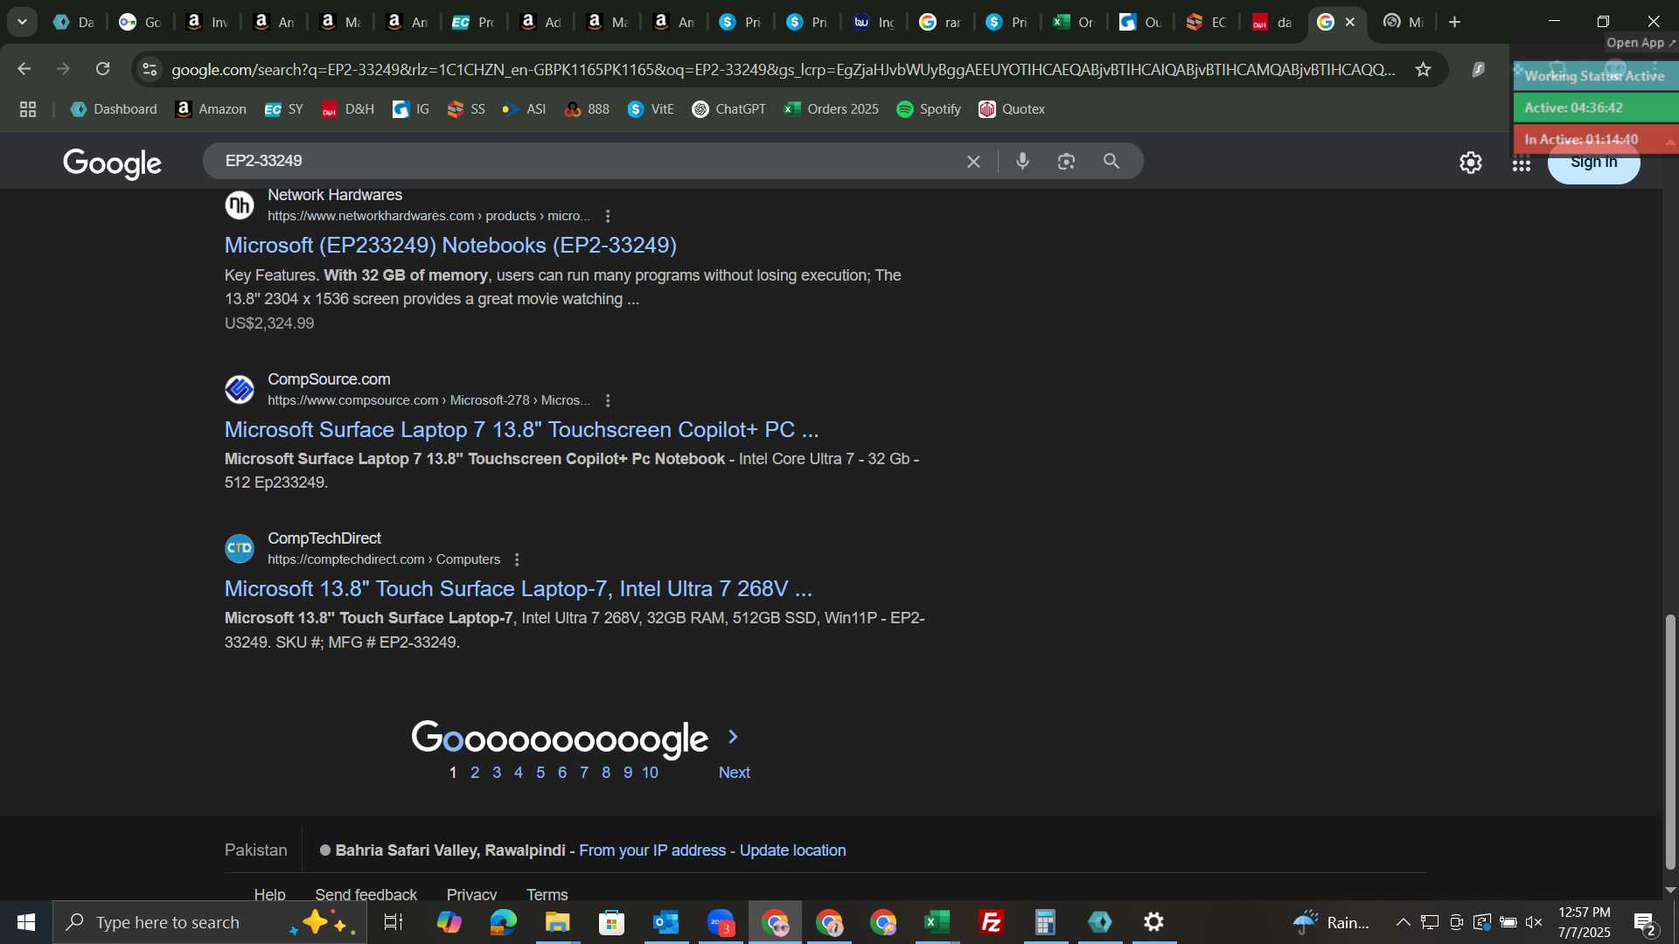
Task: Clear the search box with X icon
Action: pos(973,162)
